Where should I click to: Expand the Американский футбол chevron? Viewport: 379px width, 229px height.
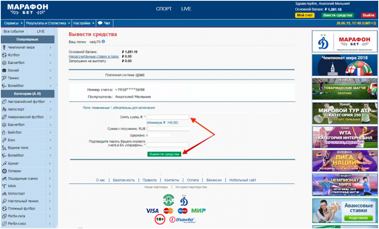(x=50, y=117)
